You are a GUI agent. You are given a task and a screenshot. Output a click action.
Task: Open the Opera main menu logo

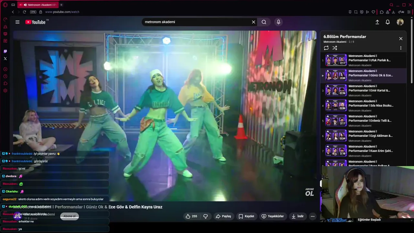pyautogui.click(x=5, y=5)
